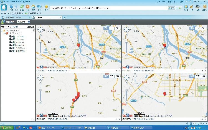
Task: Check the fifth vehicle checkbox in the tree
Action: click(14, 48)
